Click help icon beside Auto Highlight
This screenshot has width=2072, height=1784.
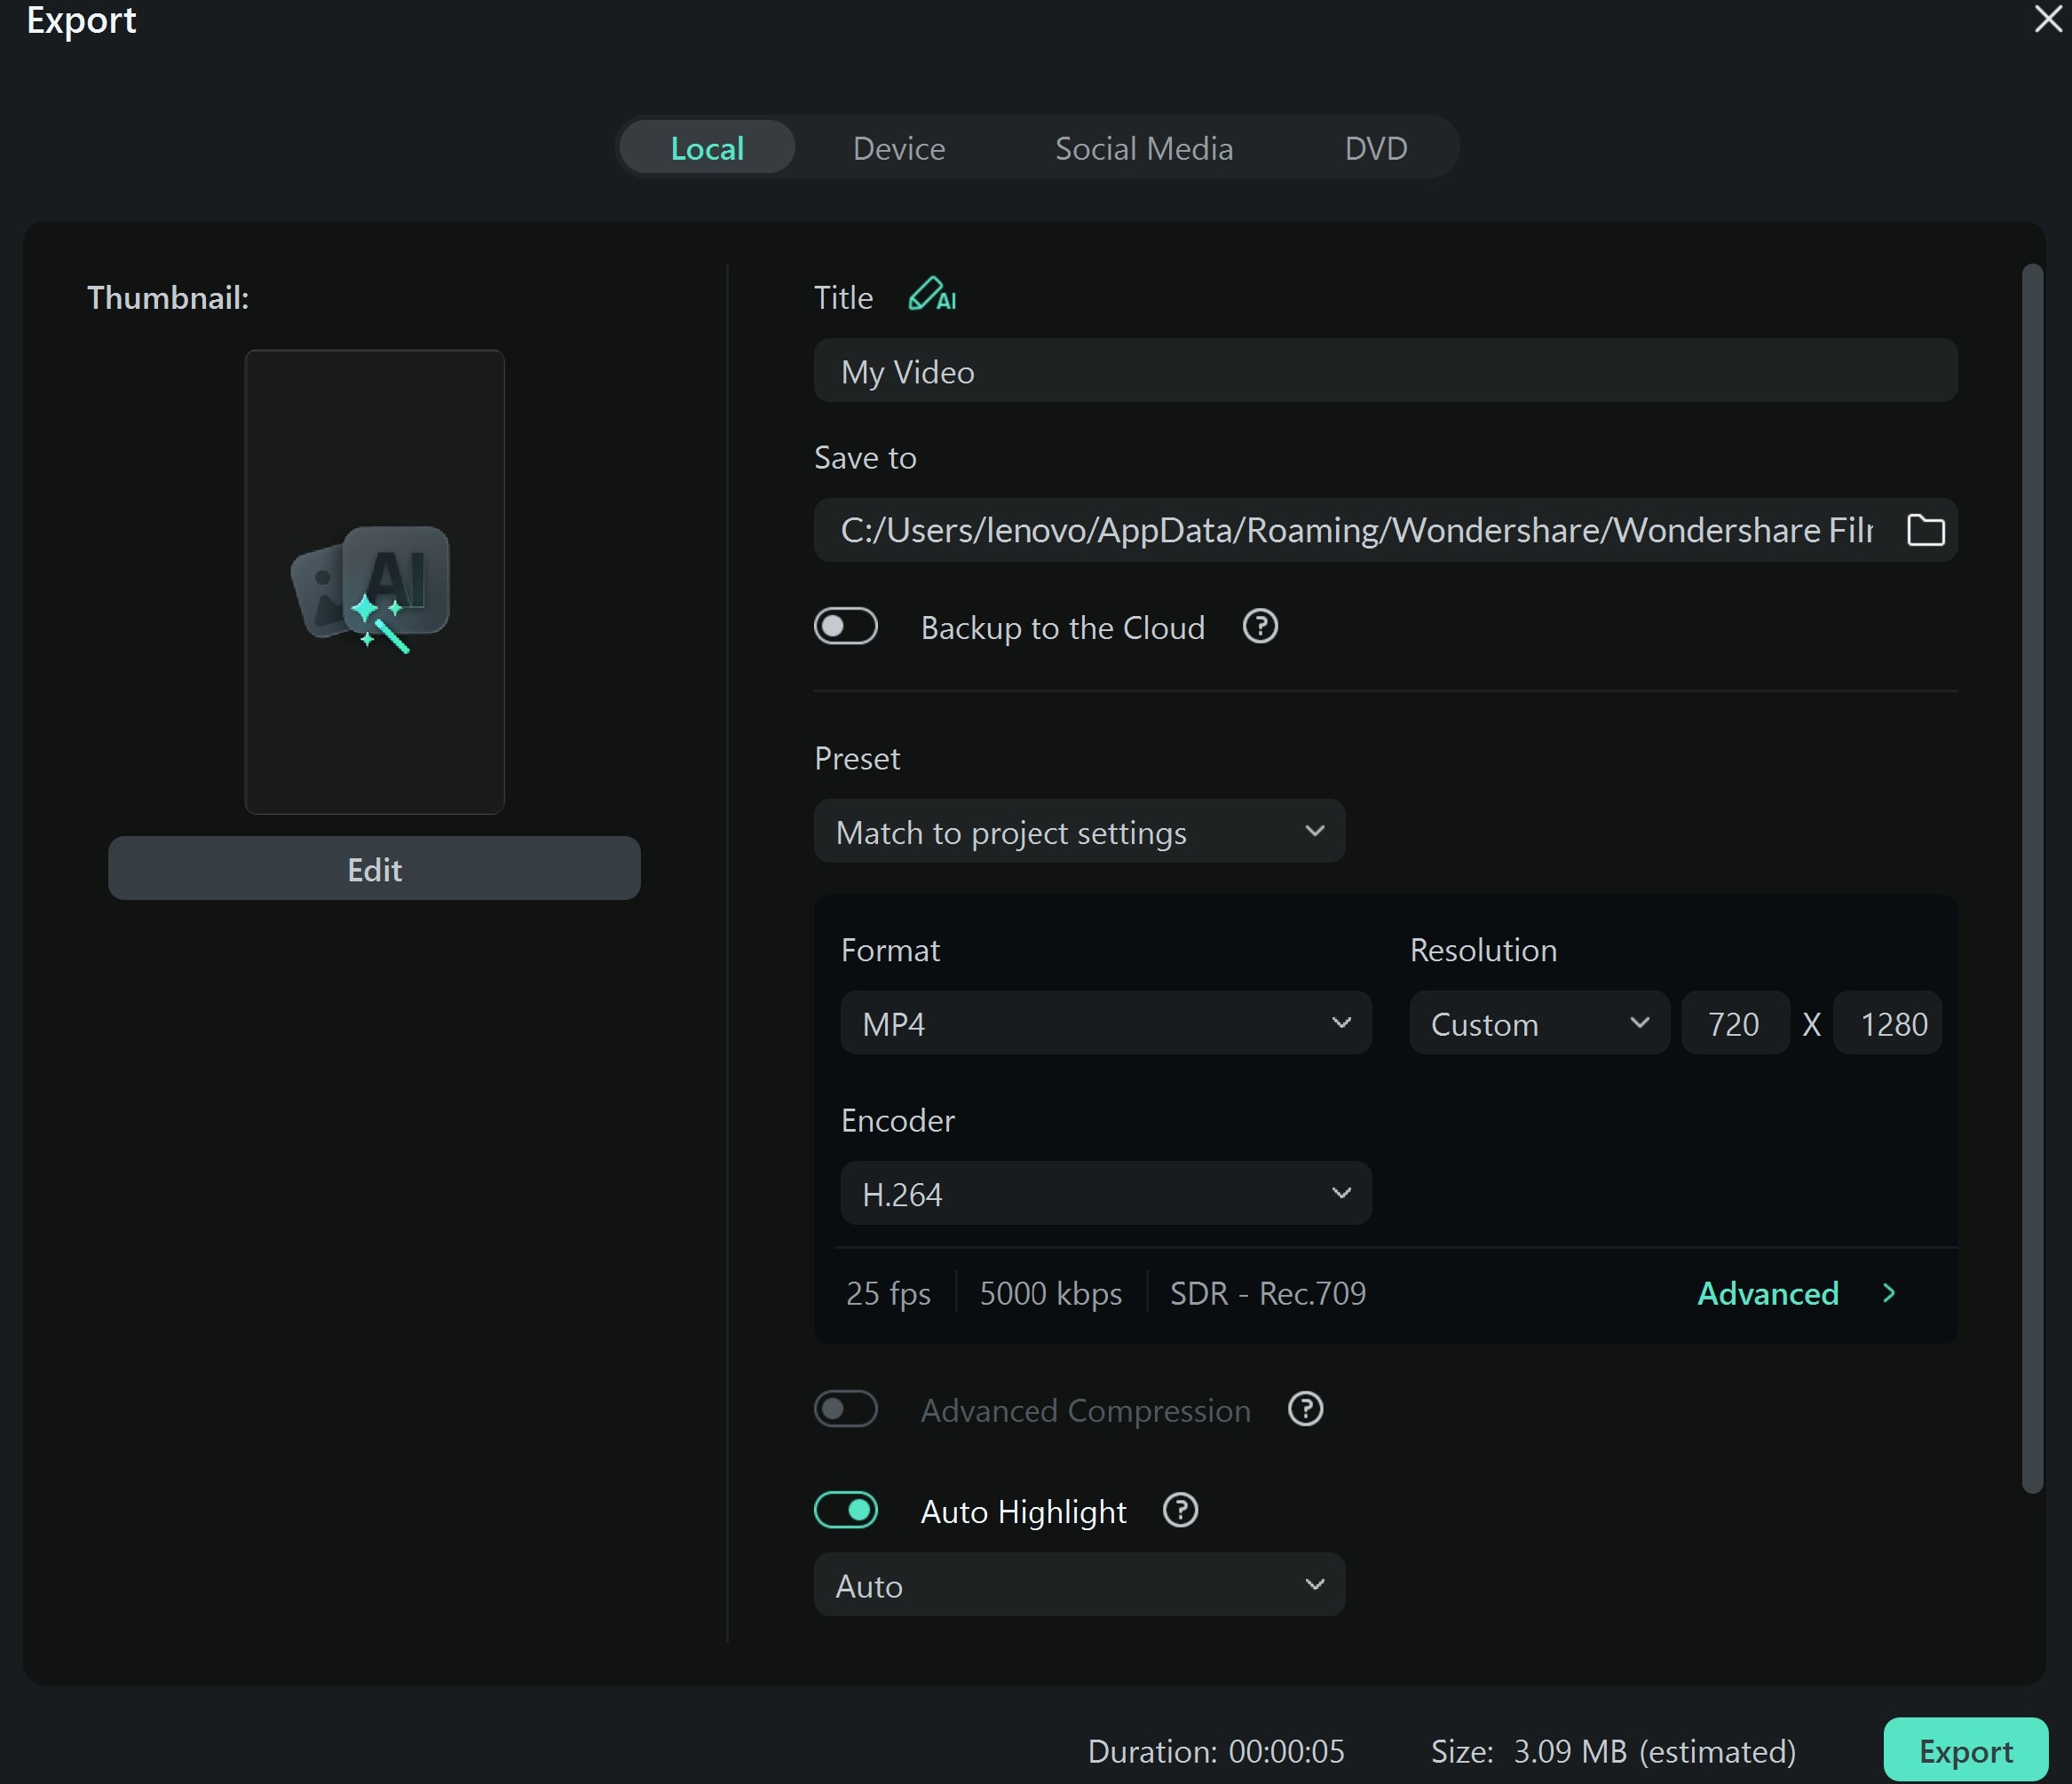coord(1180,1510)
